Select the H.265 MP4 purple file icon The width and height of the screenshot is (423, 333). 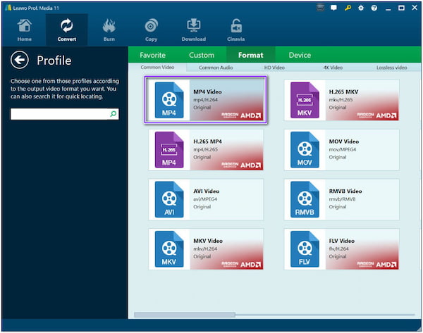pyautogui.click(x=169, y=149)
